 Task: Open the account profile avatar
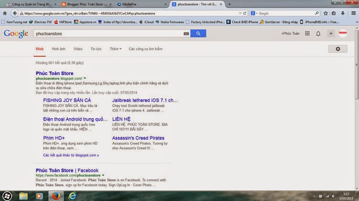pyautogui.click(x=343, y=33)
